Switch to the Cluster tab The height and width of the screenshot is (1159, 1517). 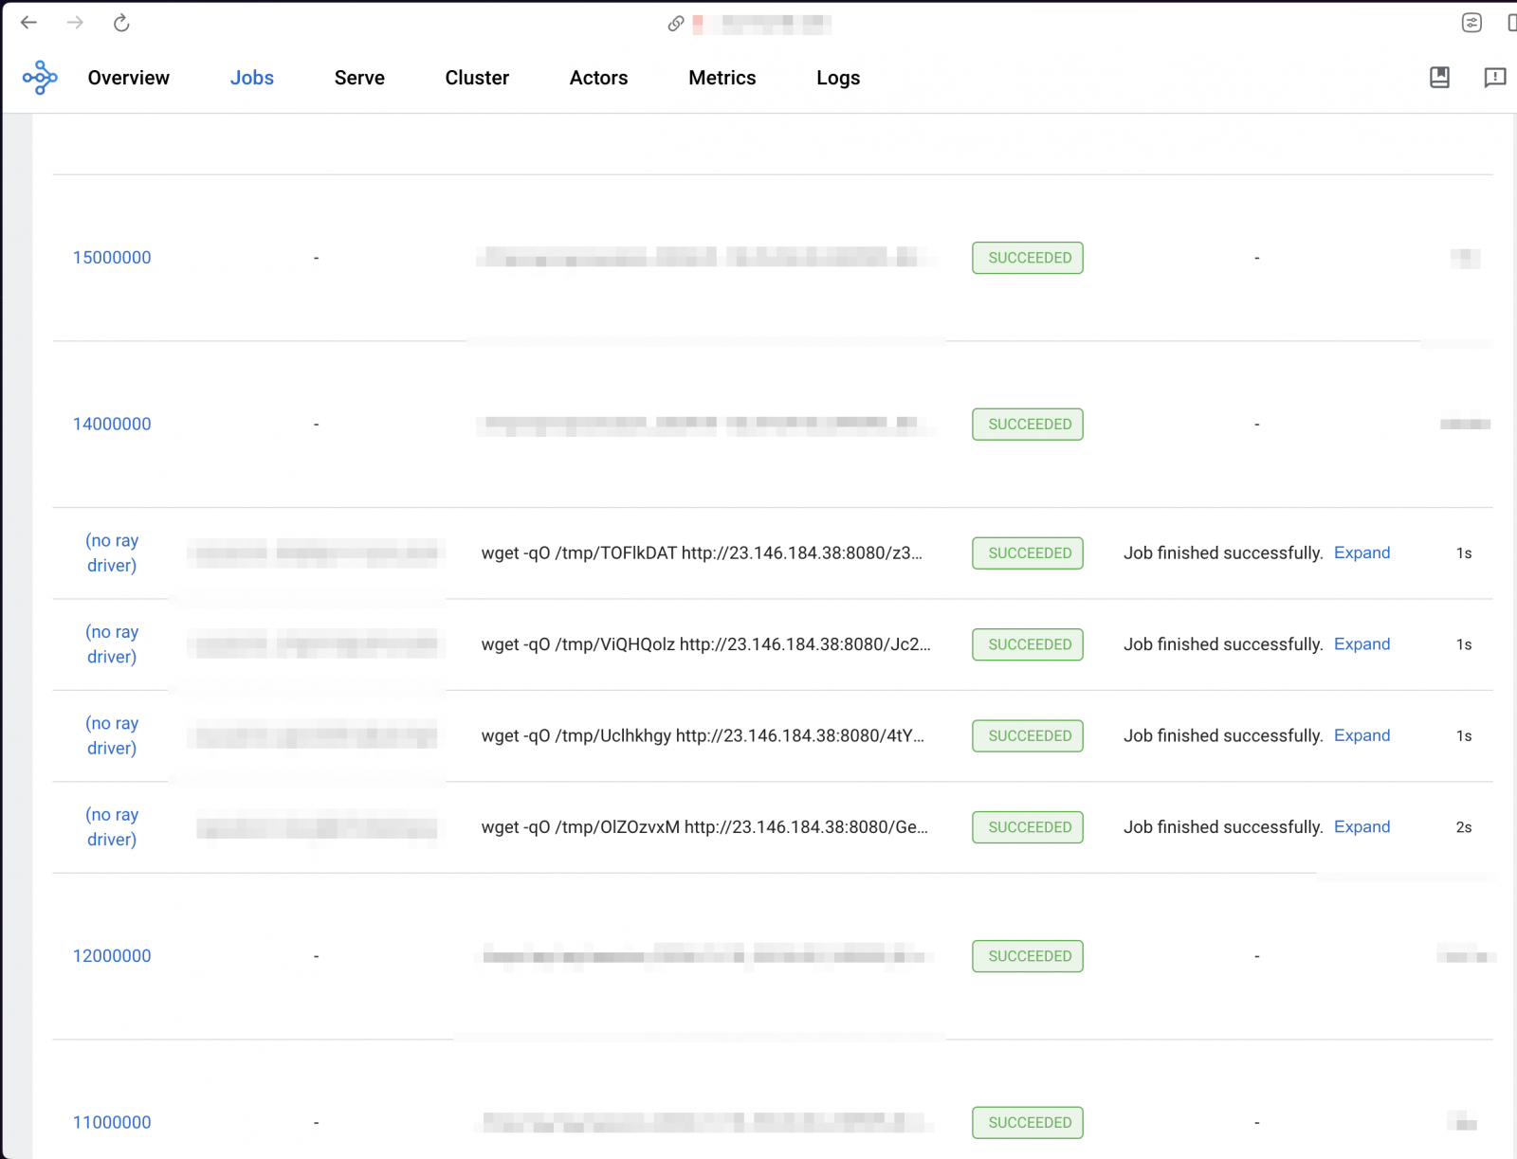[x=477, y=78]
